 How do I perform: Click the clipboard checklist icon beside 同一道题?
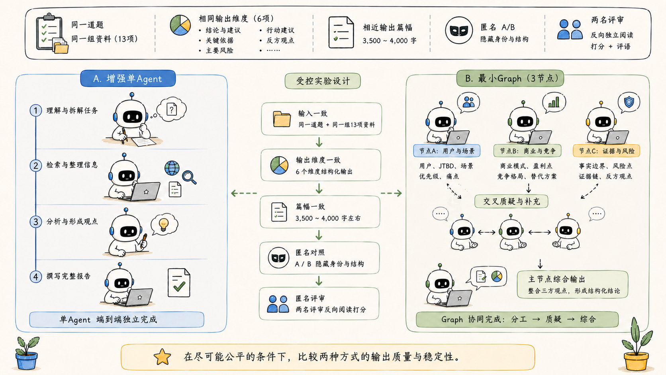coord(52,33)
